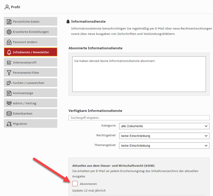This screenshot has height=196, width=213.
Task: Click the Suchbegriff eingeben search field
Action: click(x=139, y=118)
